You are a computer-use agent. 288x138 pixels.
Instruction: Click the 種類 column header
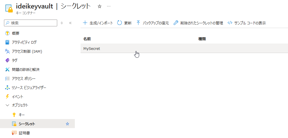click(x=202, y=39)
